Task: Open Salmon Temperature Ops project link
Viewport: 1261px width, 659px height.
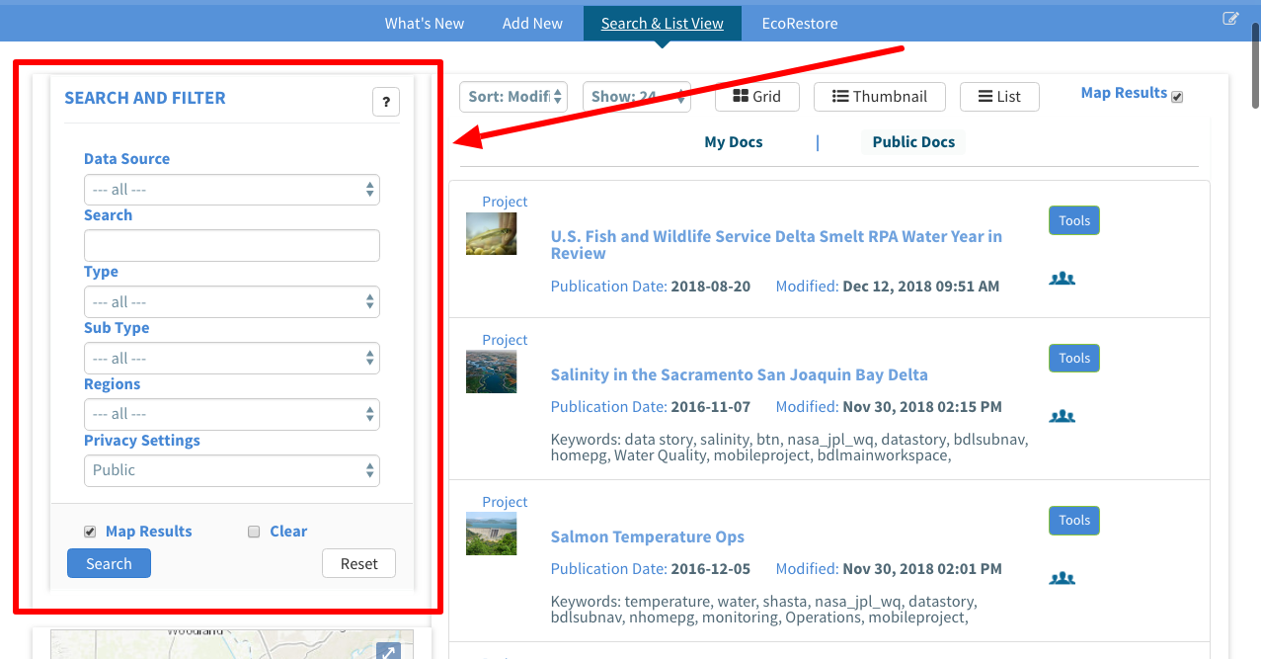Action: pos(647,537)
